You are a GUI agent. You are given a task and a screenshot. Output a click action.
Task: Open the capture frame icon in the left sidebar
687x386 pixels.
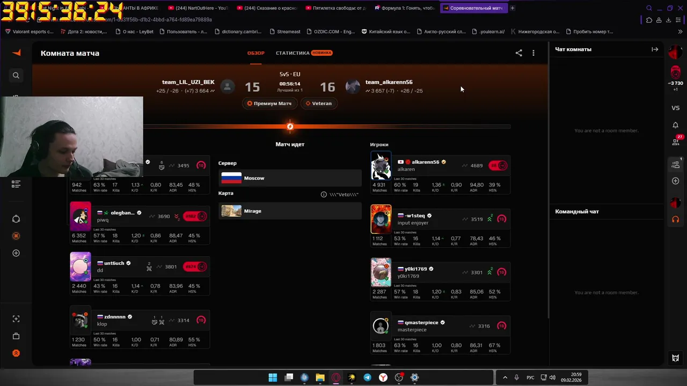tap(16, 319)
